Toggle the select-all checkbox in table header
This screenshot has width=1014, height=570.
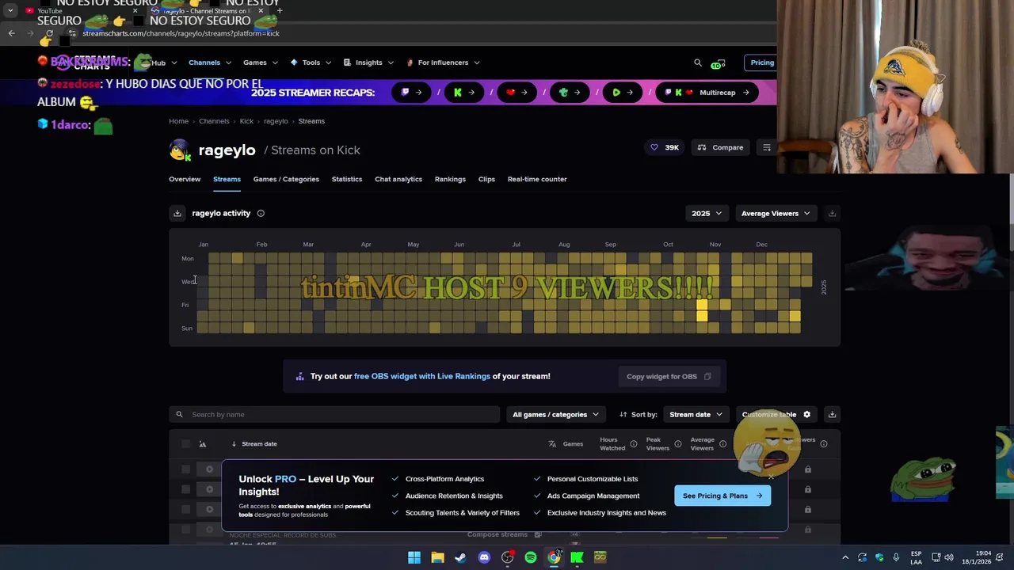185,444
